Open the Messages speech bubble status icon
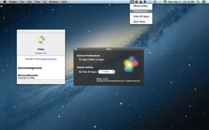The height and width of the screenshot is (130, 209). (x=150, y=2)
